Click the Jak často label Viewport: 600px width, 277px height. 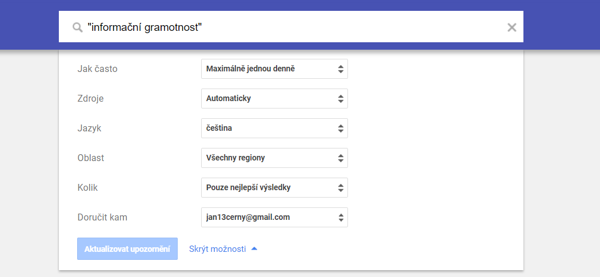97,69
